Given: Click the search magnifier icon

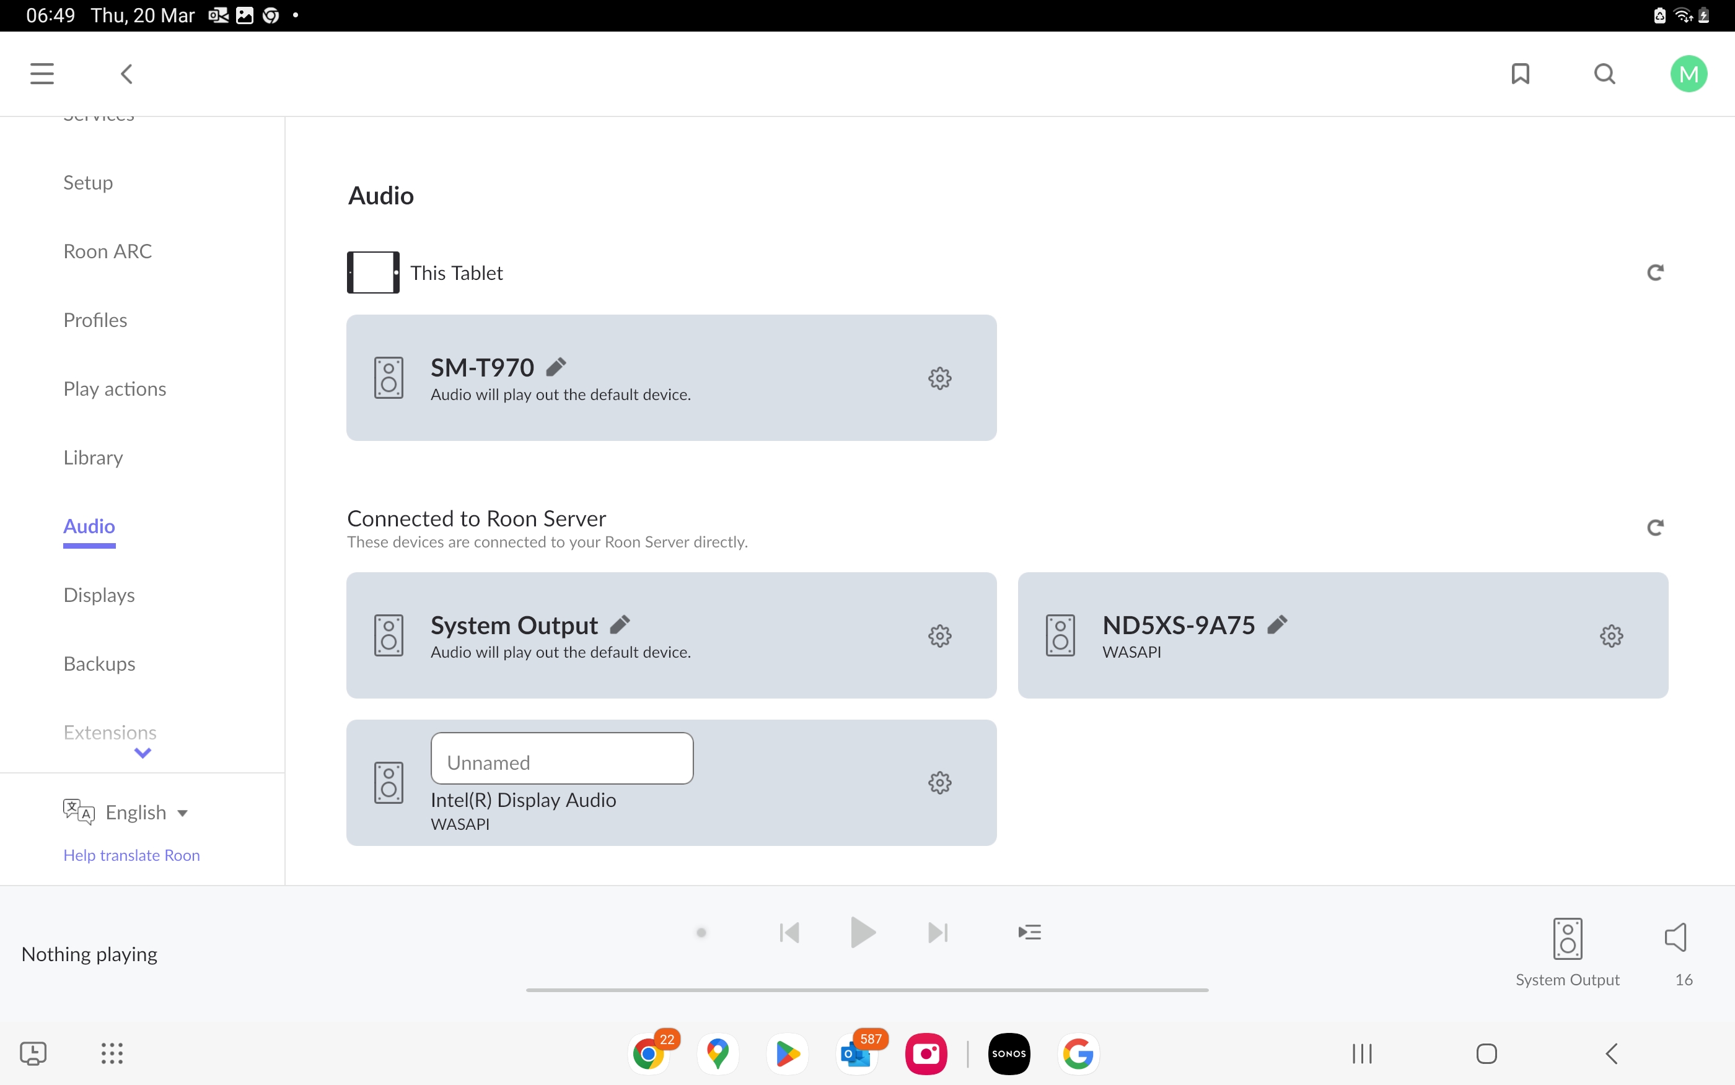Looking at the screenshot, I should [x=1604, y=74].
